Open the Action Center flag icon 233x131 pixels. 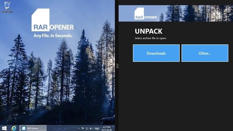(83, 128)
